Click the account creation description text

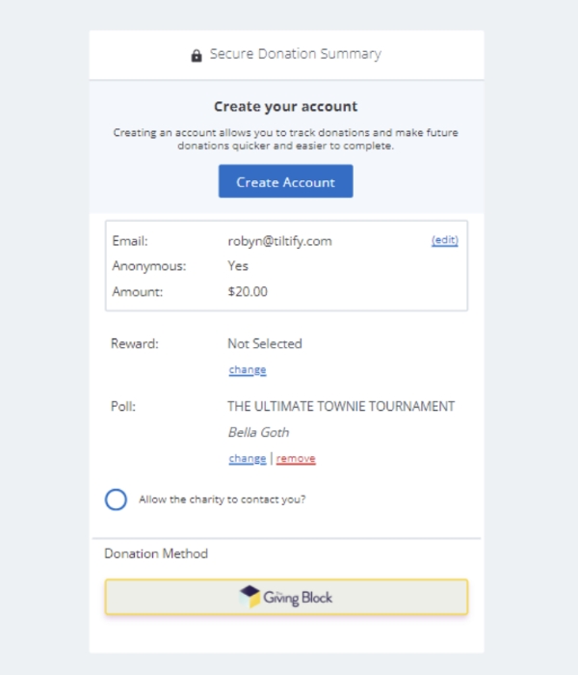(x=285, y=139)
